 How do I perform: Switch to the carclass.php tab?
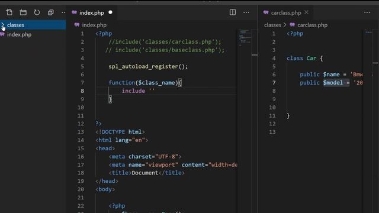285,12
